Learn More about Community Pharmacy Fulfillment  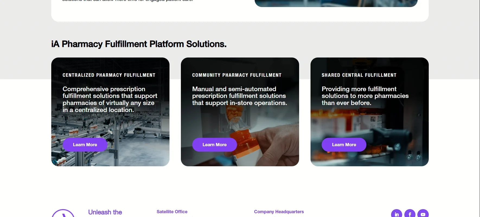click(x=215, y=145)
